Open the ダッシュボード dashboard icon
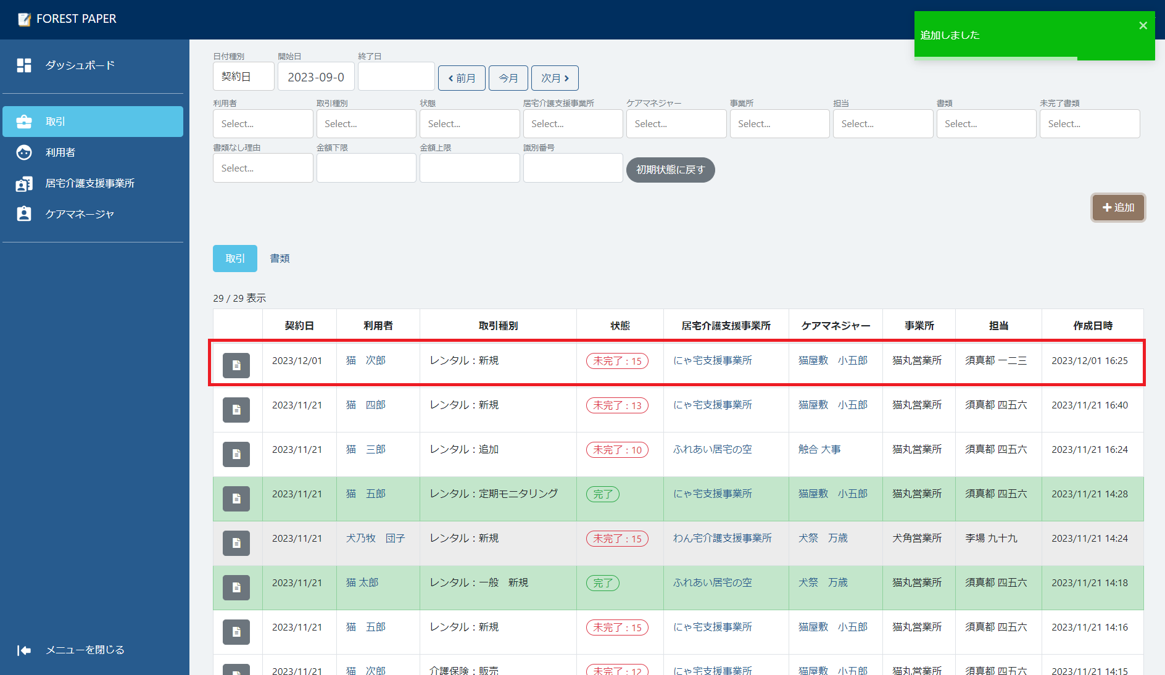This screenshot has width=1165, height=675. [24, 65]
